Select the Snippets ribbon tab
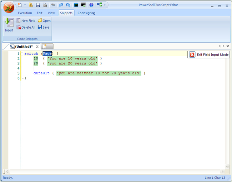The height and width of the screenshot is (182, 232). click(x=66, y=13)
